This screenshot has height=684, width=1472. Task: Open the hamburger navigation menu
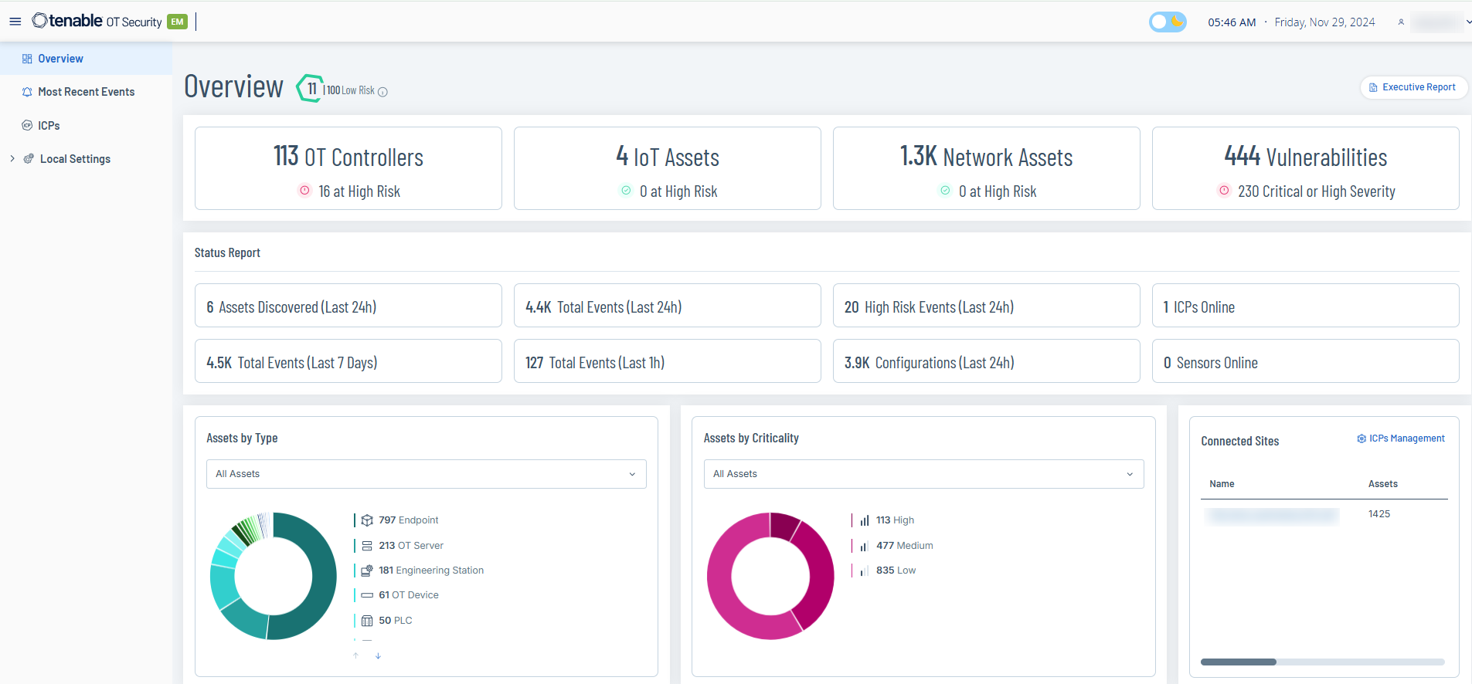(15, 22)
